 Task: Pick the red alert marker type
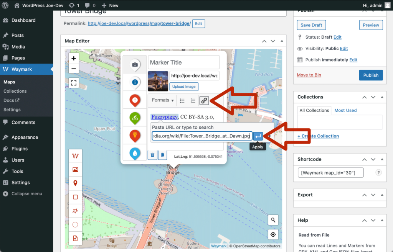135,100
